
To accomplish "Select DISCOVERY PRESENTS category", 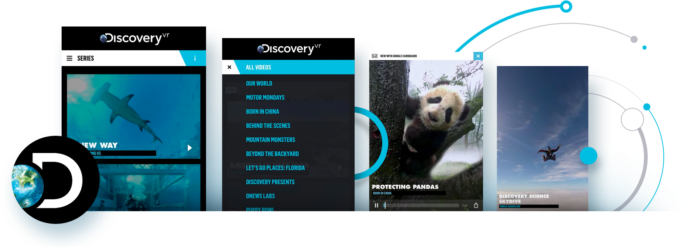I will [270, 182].
